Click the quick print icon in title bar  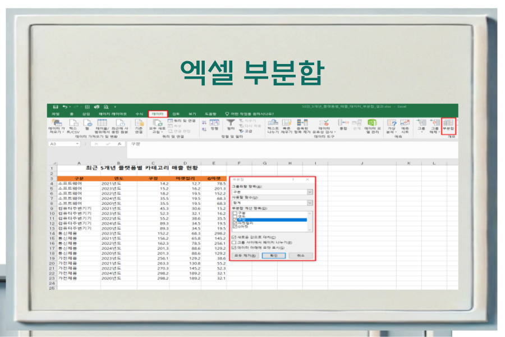tap(97, 107)
